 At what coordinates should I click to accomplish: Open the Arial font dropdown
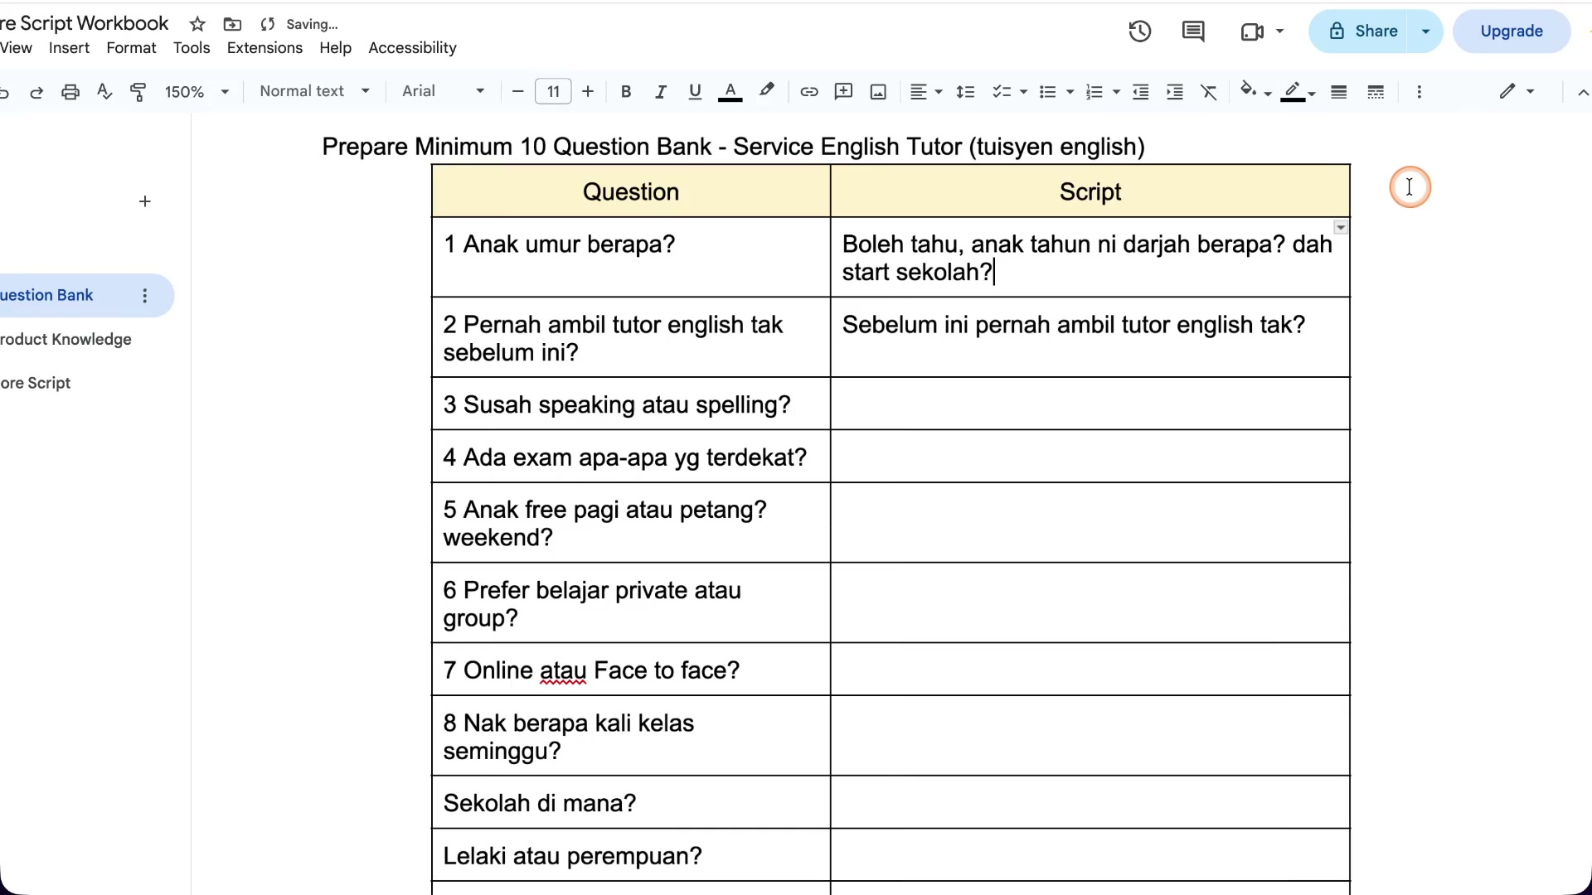443,91
